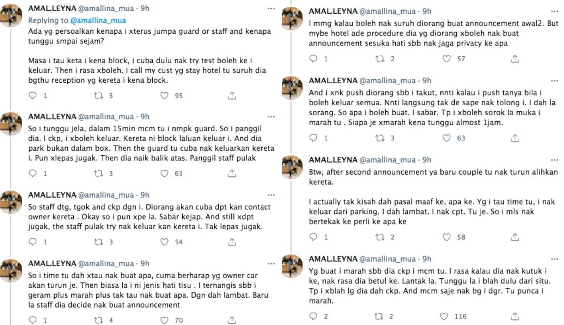Like the tweet showing 70 likes
The height and width of the screenshot is (325, 564).
coord(164,320)
